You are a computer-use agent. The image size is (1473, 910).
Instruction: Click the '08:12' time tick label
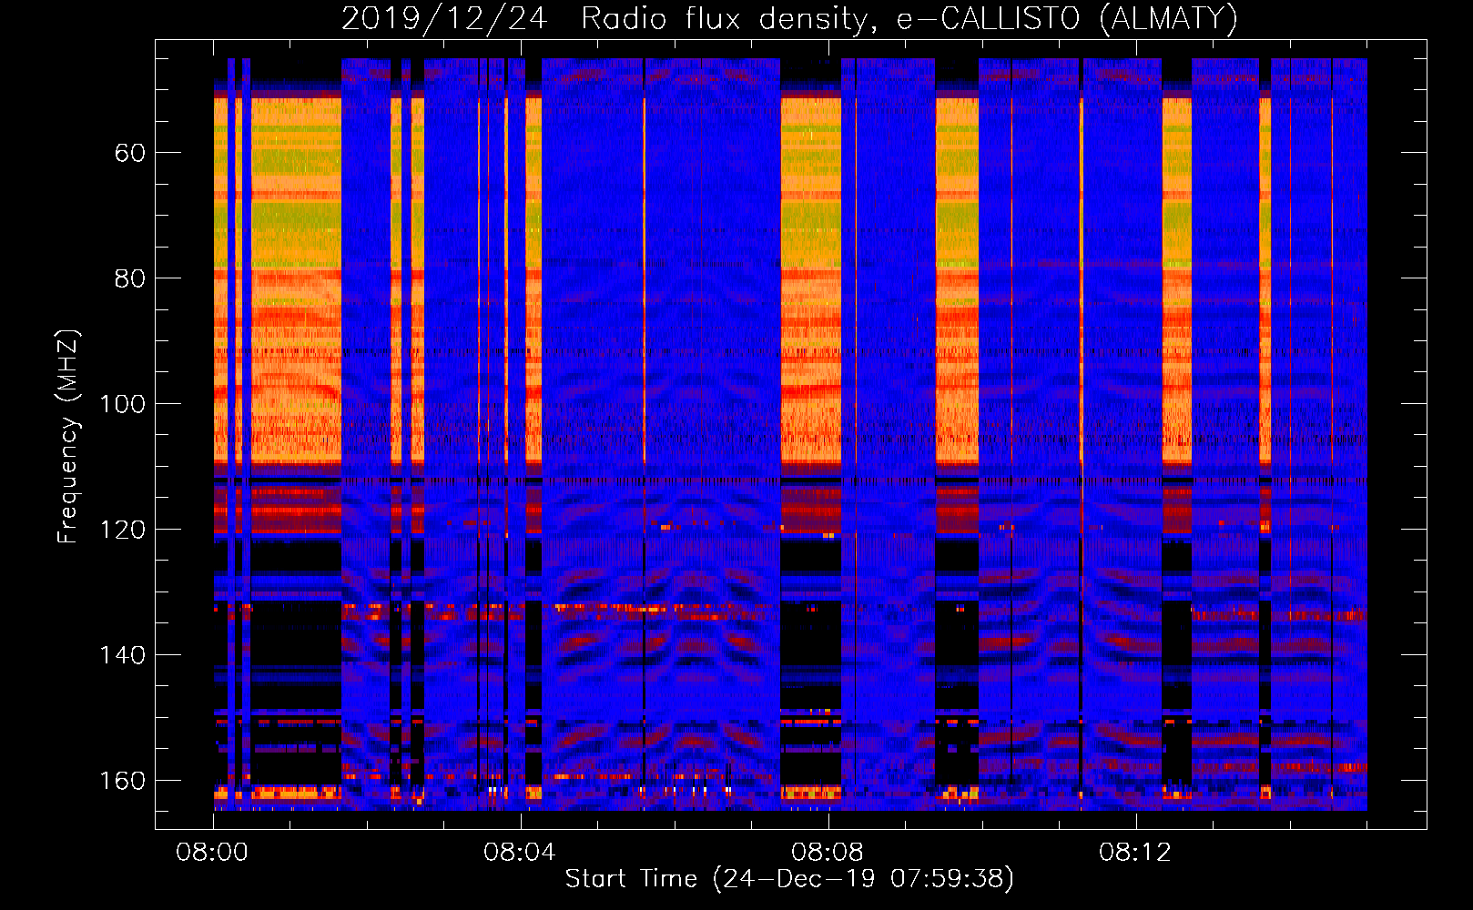1135,853
